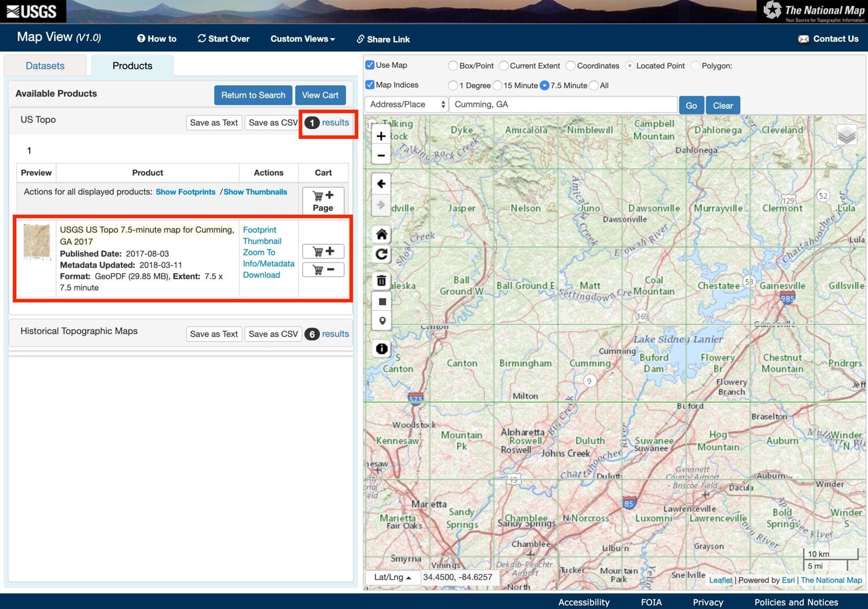This screenshot has height=609, width=868.
Task: Zoom in on the map
Action: (381, 136)
